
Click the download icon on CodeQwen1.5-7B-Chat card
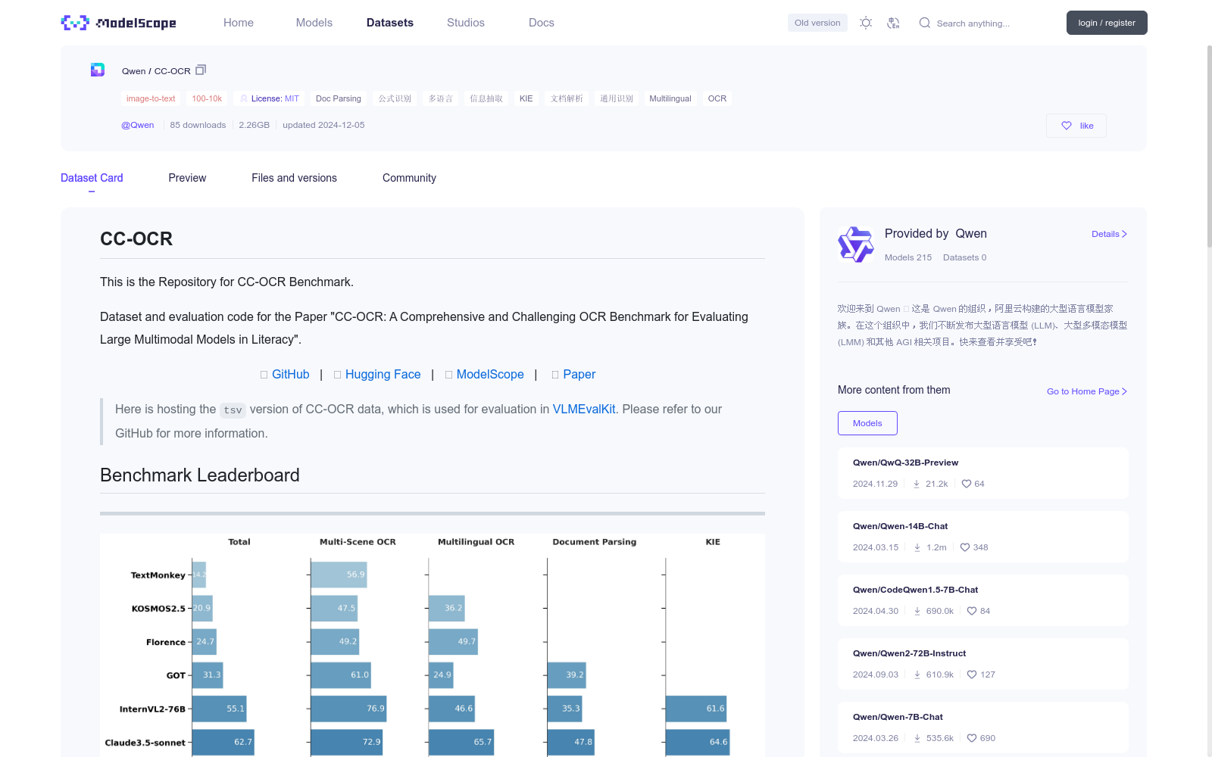pos(917,611)
